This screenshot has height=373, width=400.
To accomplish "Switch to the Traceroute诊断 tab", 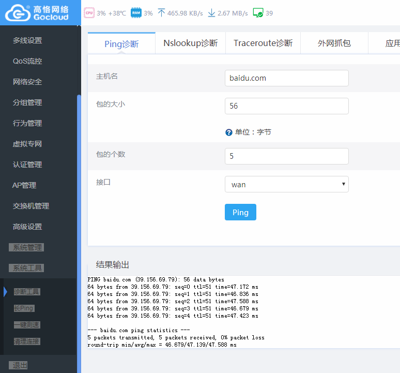I will pyautogui.click(x=263, y=43).
